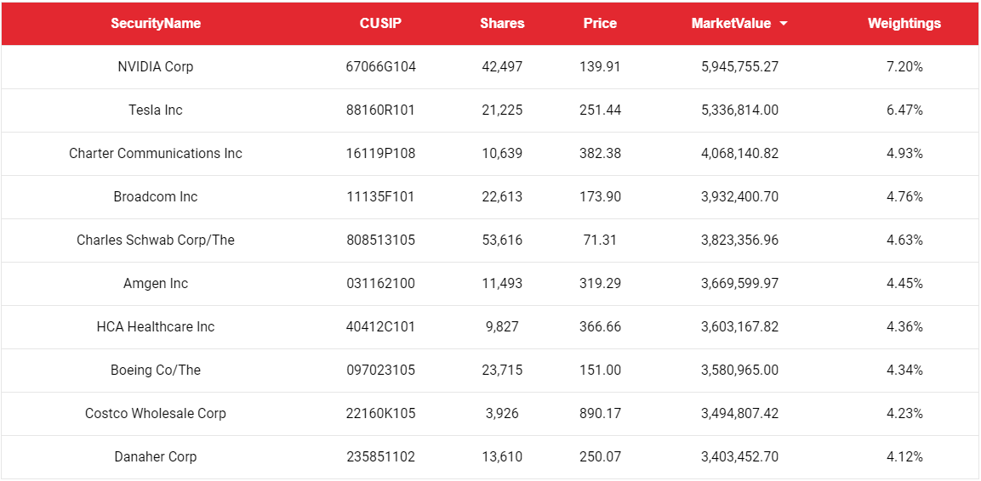Click CUSIP 88160R101
Viewport: 981px width, 481px height.
pos(380,110)
